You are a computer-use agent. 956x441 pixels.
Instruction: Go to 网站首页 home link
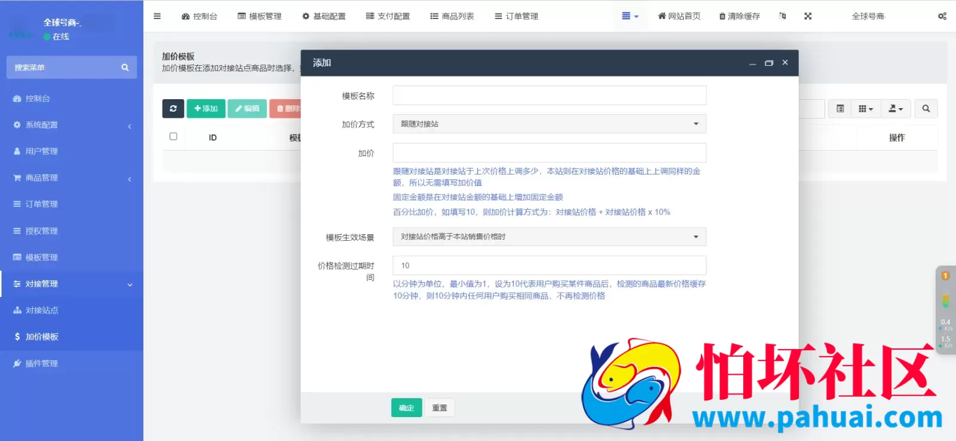point(679,16)
